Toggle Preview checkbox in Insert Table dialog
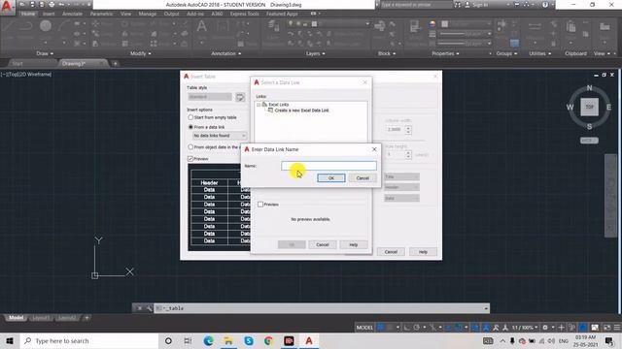Viewport: 622px width, 349px height. tap(190, 159)
